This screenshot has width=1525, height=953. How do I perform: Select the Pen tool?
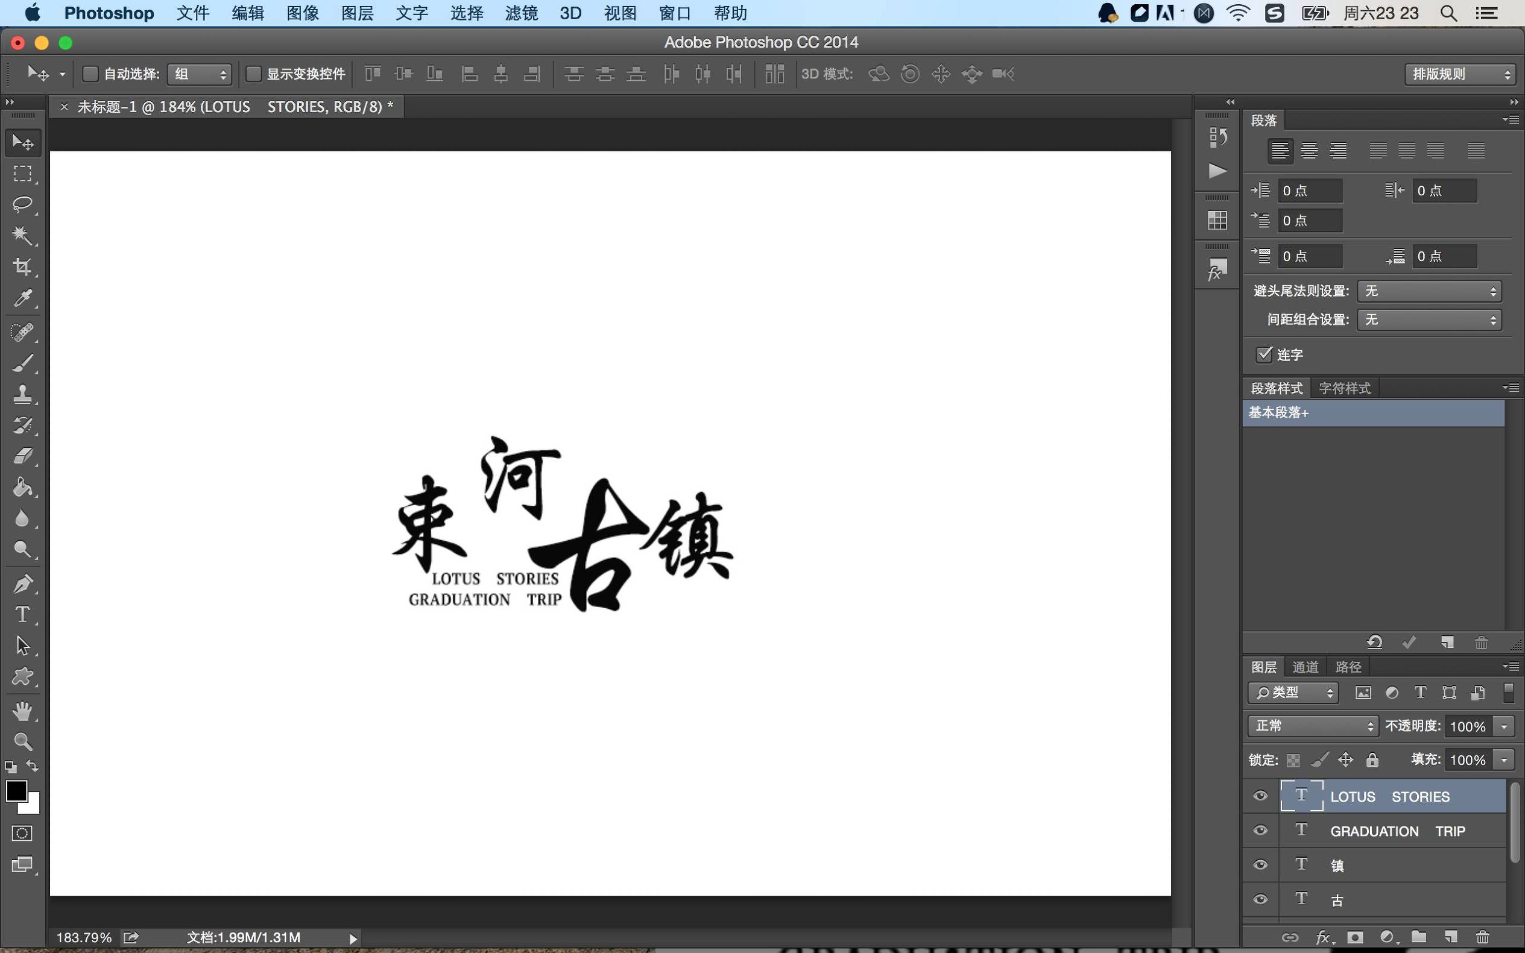[23, 583]
